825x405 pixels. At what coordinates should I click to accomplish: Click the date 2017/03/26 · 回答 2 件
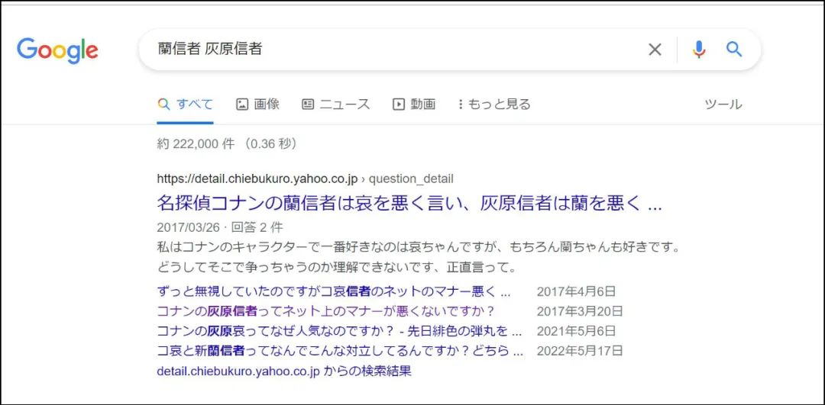click(x=220, y=227)
